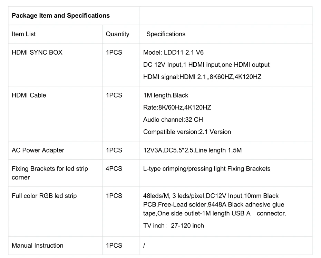The image size is (321, 258).
Task: Click the 'Audio channel:32 CH' line
Action: point(173,120)
